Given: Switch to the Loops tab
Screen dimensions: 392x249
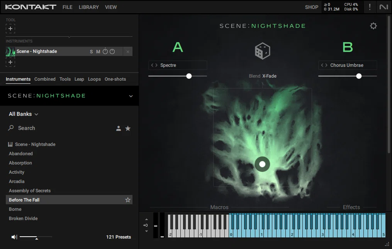Looking at the screenshot, I should pyautogui.click(x=94, y=79).
